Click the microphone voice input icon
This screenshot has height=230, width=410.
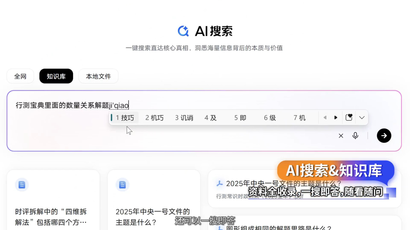coord(355,136)
